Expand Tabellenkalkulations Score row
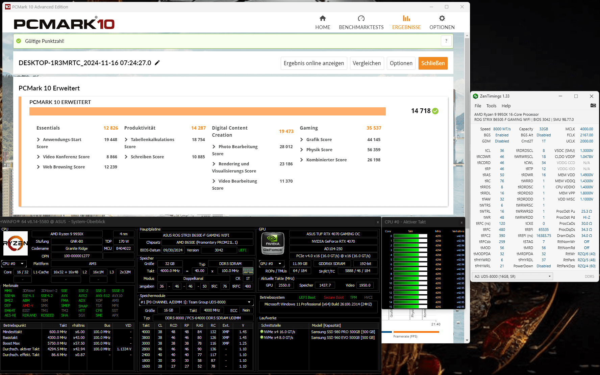The image size is (600, 375). [126, 139]
